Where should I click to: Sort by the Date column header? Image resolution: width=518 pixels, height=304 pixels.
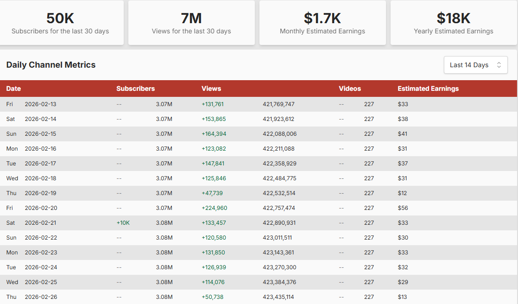coord(13,89)
